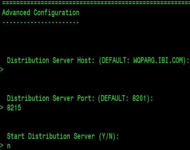Click the entered answer n

pos(9,146)
